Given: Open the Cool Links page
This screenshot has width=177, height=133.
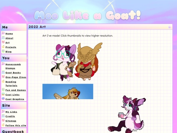Looking at the screenshot, I should tap(12, 95).
